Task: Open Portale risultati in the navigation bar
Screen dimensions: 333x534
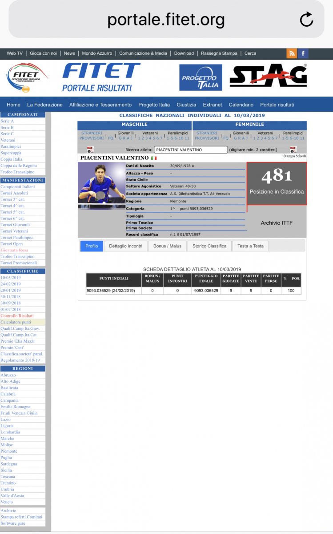Action: pyautogui.click(x=277, y=105)
